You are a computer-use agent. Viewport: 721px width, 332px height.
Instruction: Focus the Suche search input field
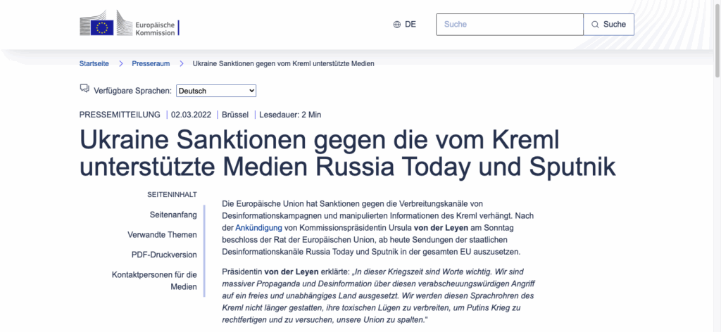click(510, 25)
